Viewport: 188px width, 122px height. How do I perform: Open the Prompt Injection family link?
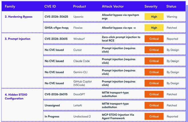17,39
